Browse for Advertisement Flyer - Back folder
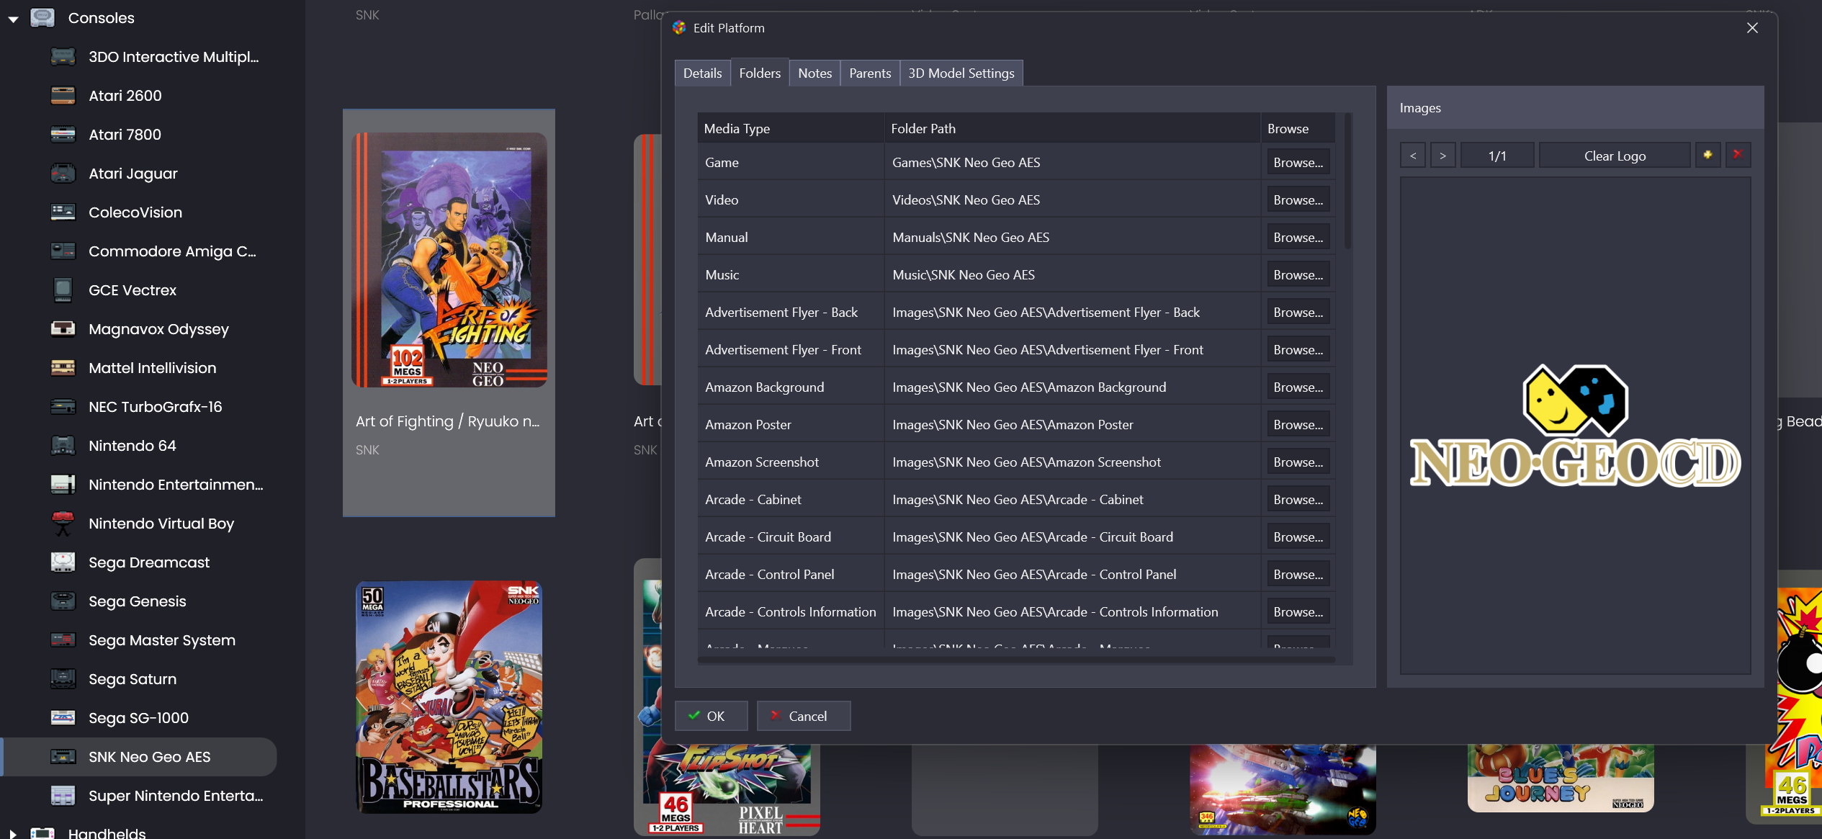This screenshot has width=1822, height=839. coord(1298,312)
